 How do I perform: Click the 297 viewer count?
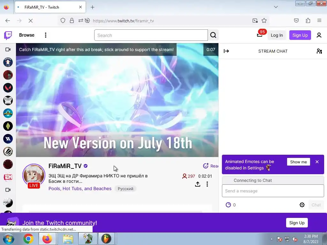pyautogui.click(x=188, y=176)
